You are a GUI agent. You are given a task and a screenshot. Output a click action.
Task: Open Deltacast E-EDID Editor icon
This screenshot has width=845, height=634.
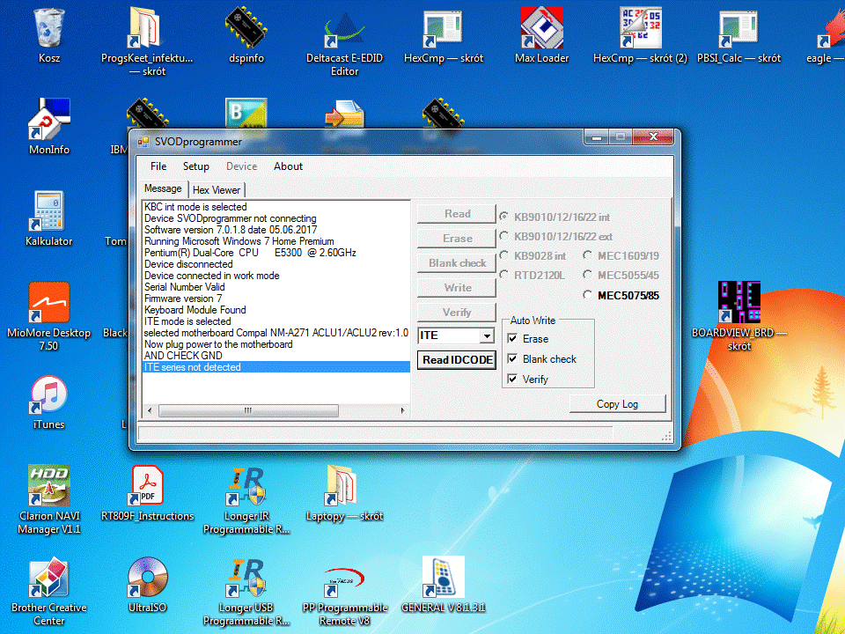tap(344, 28)
